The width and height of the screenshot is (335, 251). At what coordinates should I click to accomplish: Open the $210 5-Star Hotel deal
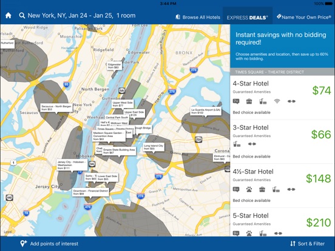[282, 223]
